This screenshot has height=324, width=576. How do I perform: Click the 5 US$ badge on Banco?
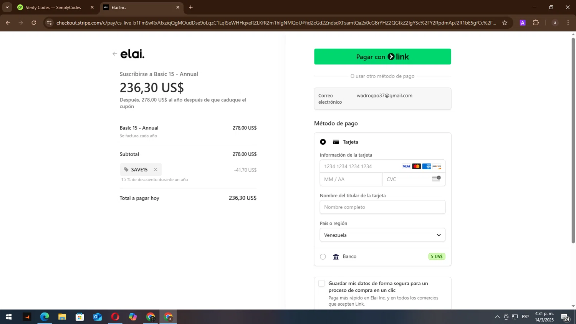pos(437,256)
